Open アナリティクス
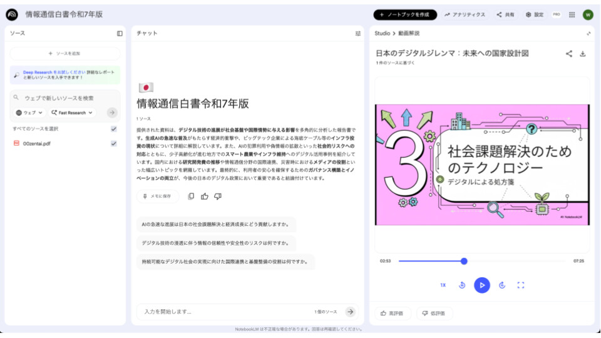This screenshot has width=601, height=338. pyautogui.click(x=465, y=14)
